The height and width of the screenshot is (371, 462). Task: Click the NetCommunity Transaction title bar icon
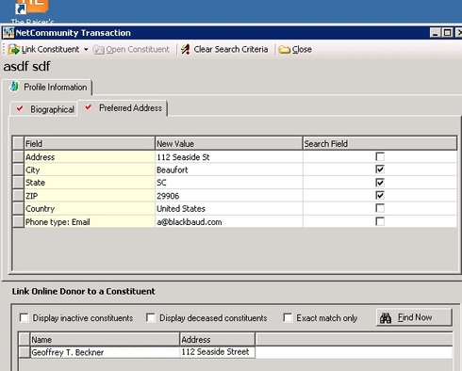coord(8,32)
